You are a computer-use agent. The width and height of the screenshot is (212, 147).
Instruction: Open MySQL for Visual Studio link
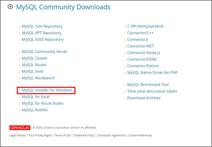(x=43, y=104)
